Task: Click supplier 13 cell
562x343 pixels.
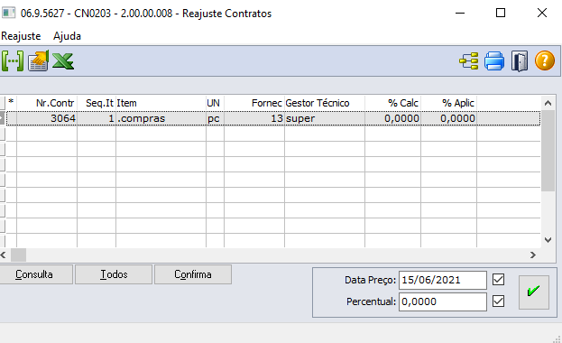Action: coord(254,118)
